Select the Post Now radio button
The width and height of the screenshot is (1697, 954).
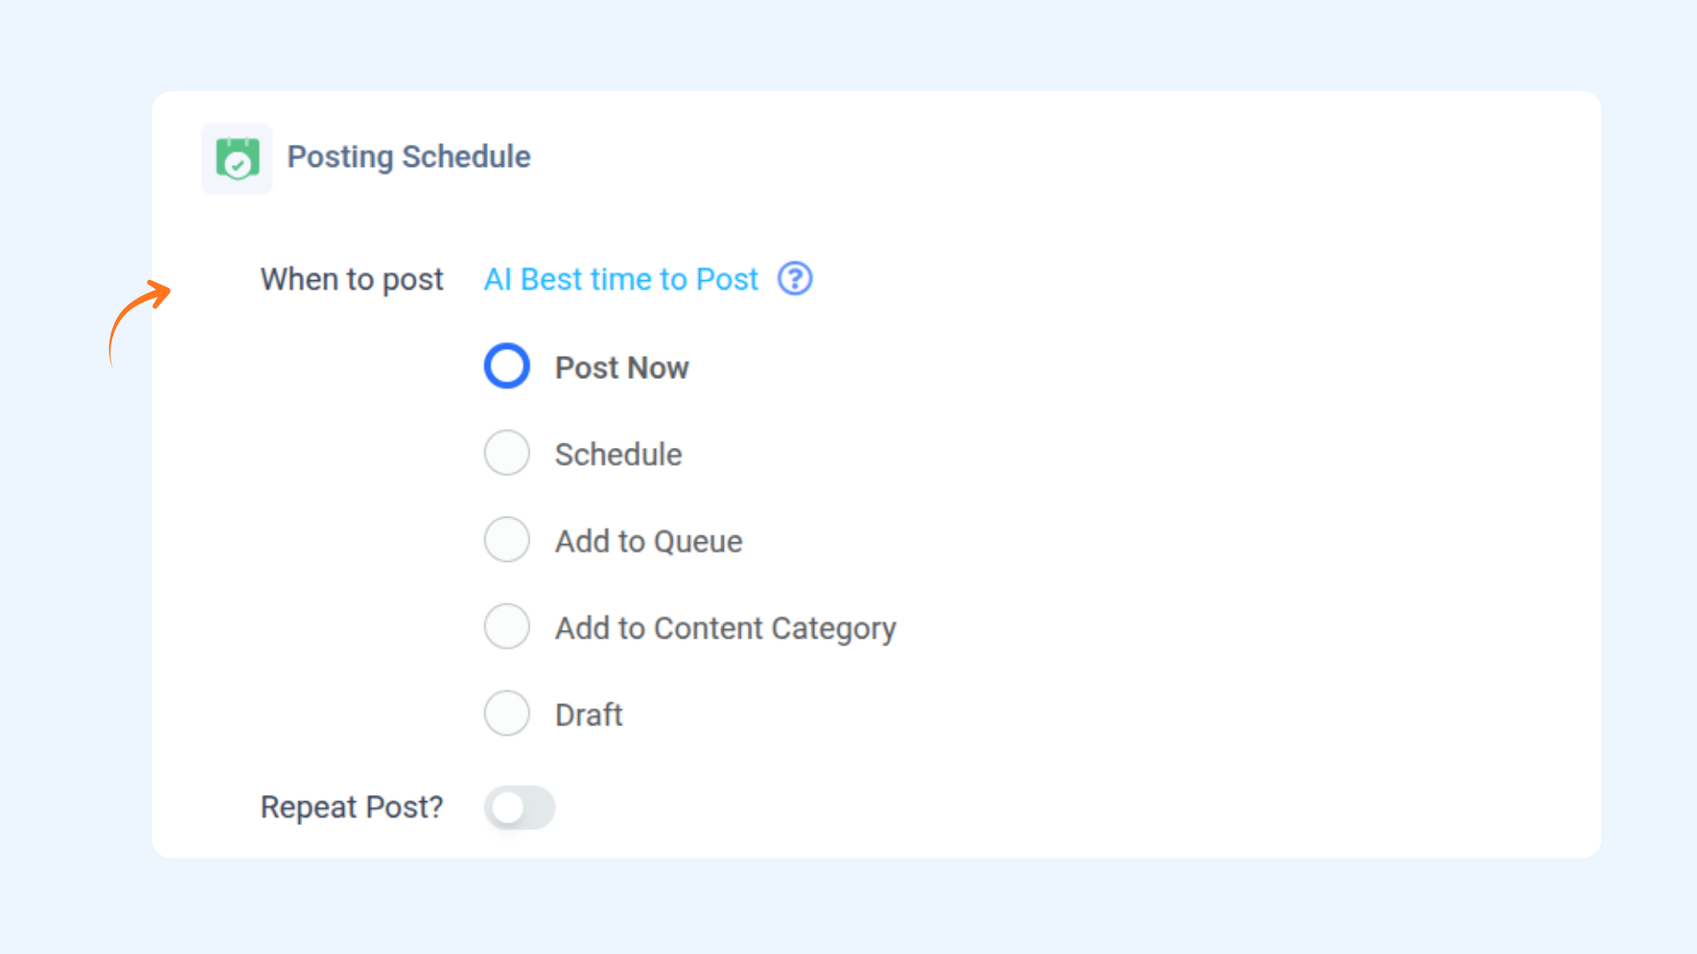(x=506, y=366)
